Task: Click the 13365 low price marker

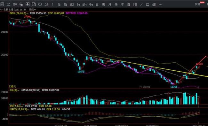Action: point(174,87)
